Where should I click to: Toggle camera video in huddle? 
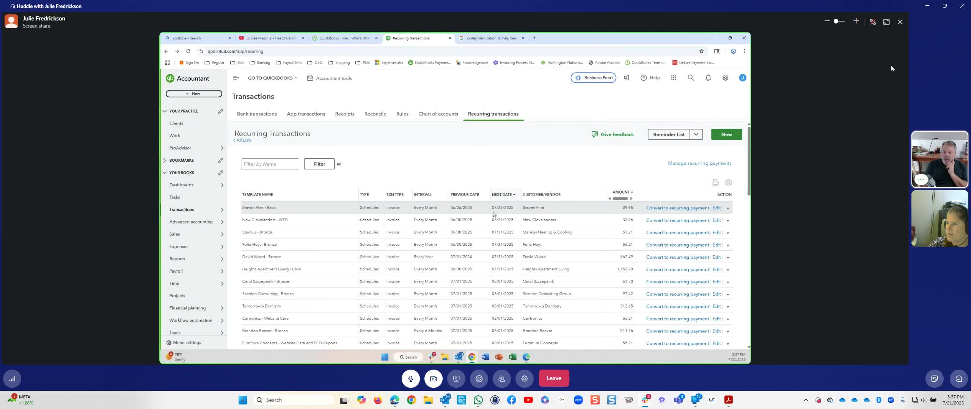coord(434,378)
